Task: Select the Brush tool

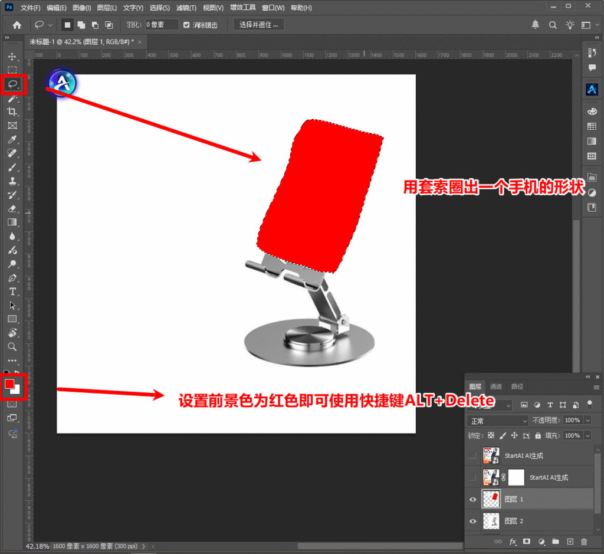Action: (x=12, y=167)
